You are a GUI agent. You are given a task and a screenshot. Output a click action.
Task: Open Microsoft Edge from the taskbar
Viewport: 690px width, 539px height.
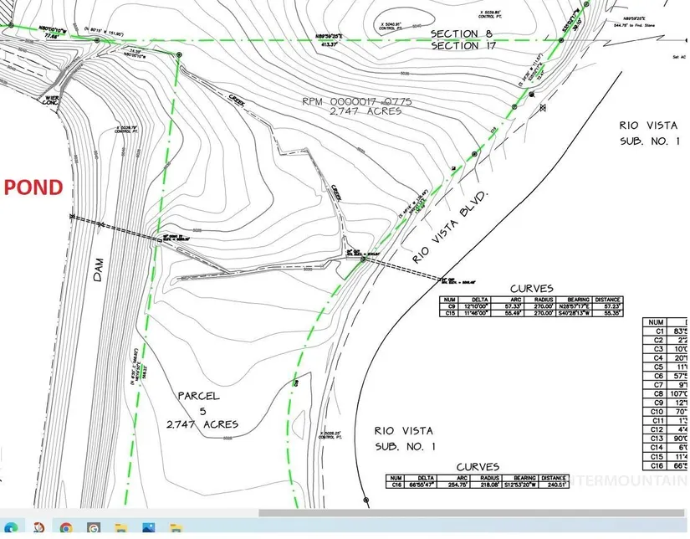(x=12, y=528)
